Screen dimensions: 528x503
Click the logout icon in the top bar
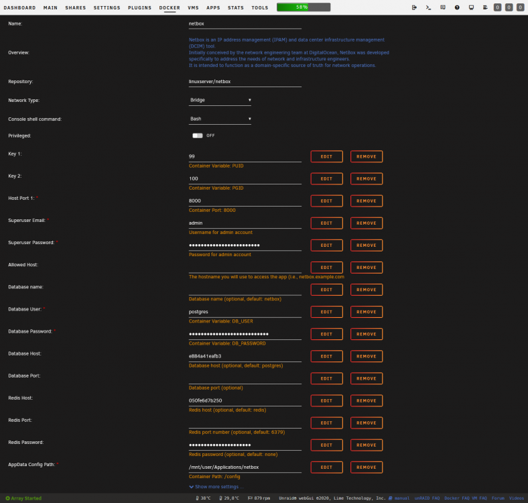[414, 7]
